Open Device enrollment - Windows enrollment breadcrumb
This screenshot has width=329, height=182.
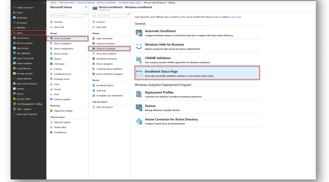pos(97,3)
